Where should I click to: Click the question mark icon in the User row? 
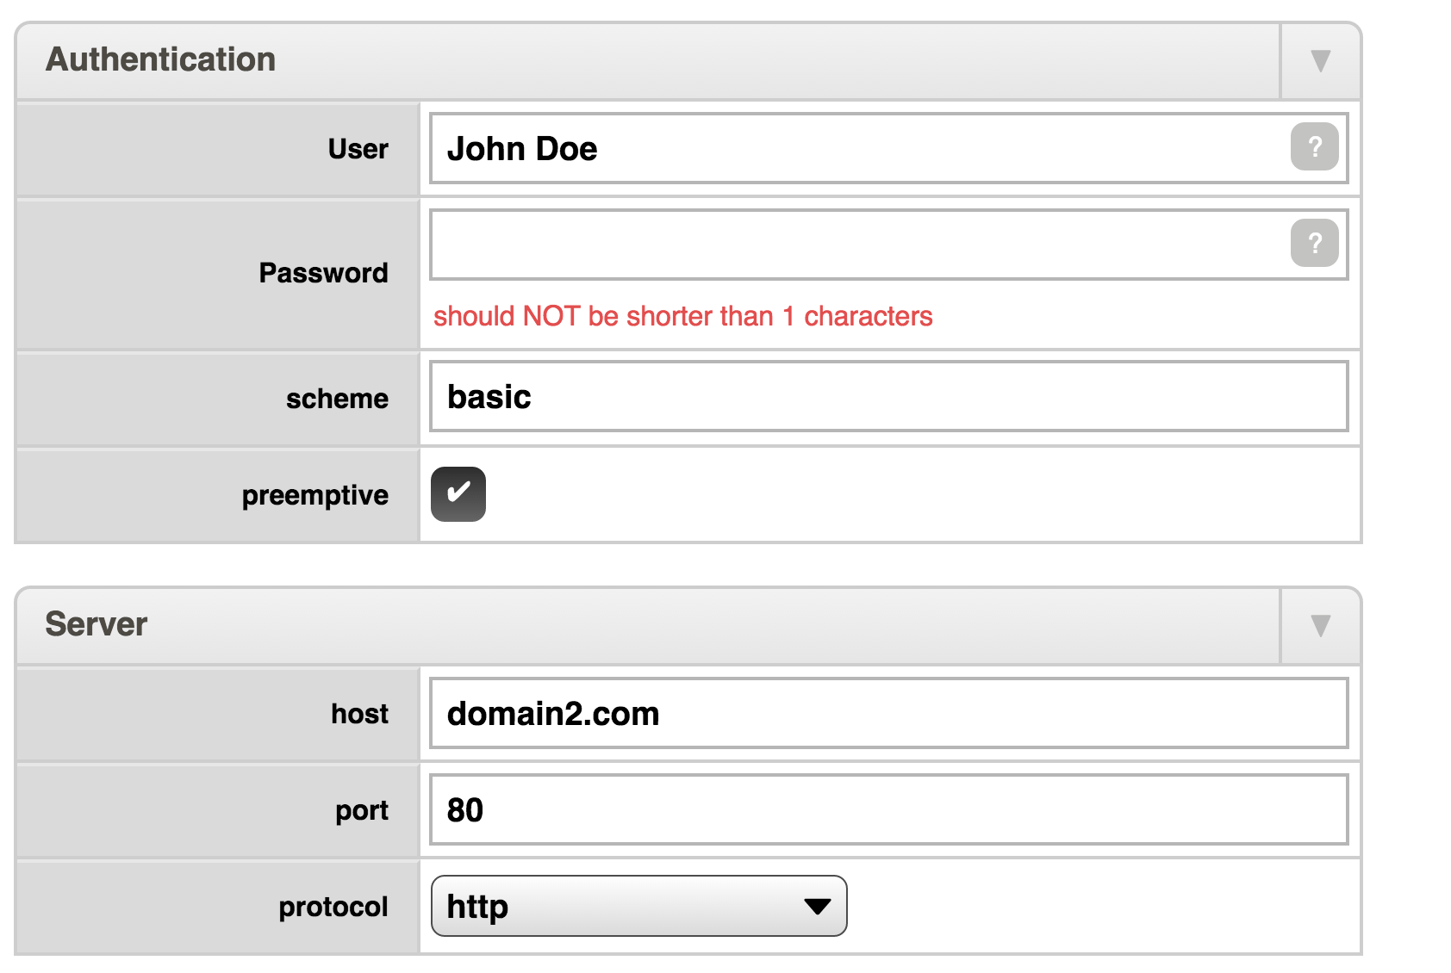pos(1313,148)
